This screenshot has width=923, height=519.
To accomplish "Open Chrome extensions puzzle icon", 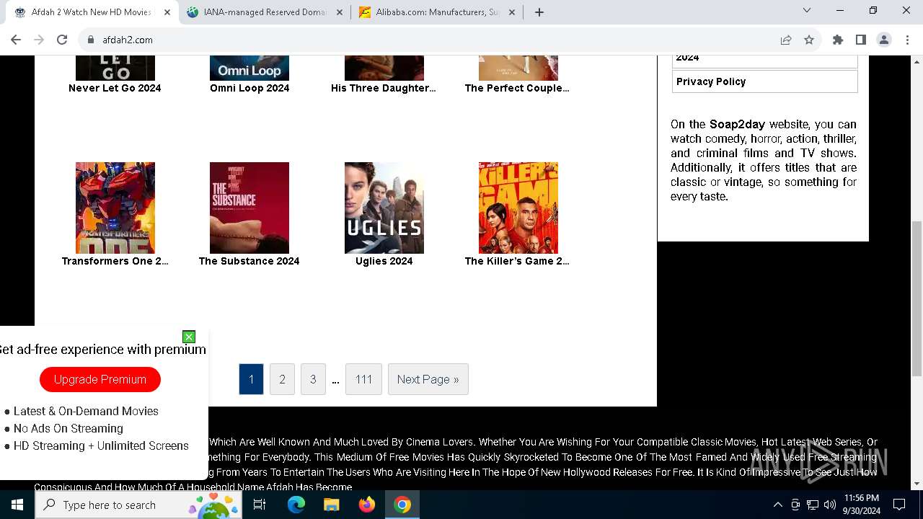I will coord(838,40).
